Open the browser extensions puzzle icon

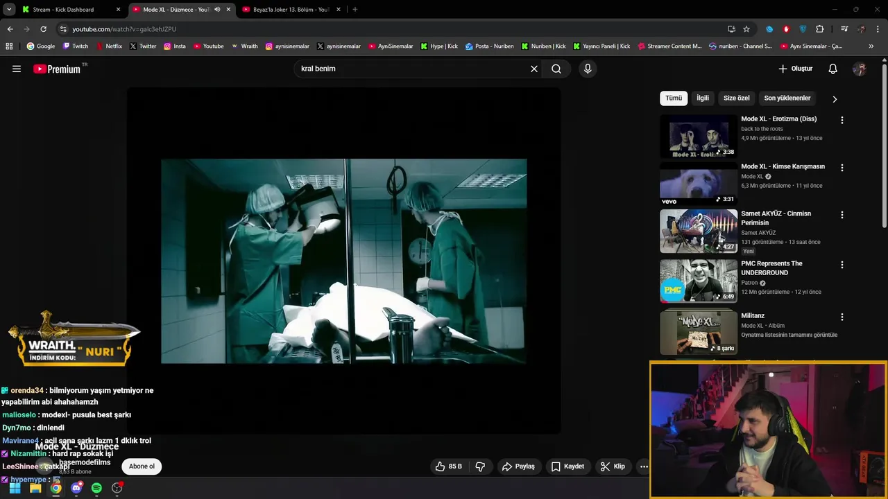point(819,29)
